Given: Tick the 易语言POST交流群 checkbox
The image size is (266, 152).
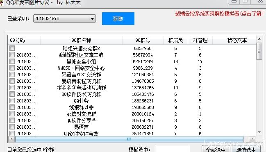Looking at the screenshot, I should [x=12, y=75].
